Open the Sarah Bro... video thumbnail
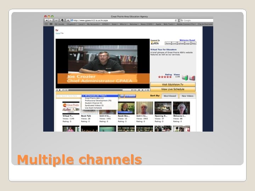Screen dimensions: 255x191 [126, 108]
